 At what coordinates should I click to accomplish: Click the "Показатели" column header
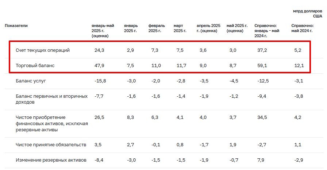coord(16,26)
